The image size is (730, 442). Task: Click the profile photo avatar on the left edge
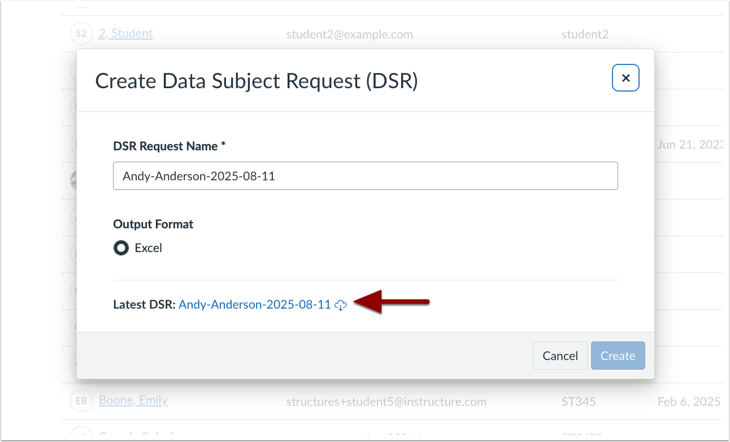click(x=74, y=180)
